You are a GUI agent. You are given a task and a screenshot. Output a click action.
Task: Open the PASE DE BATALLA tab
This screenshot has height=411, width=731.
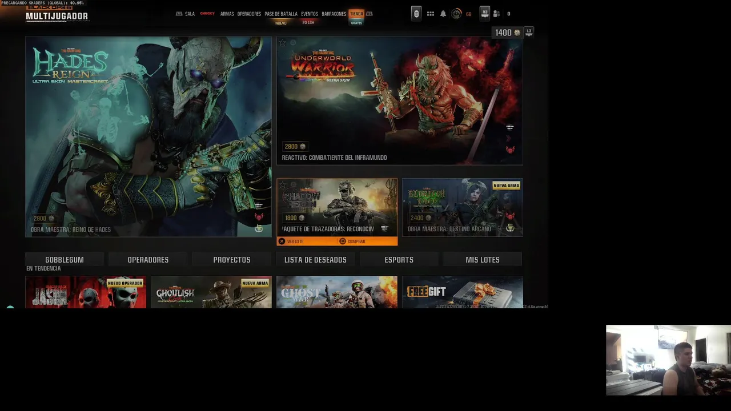click(x=281, y=14)
